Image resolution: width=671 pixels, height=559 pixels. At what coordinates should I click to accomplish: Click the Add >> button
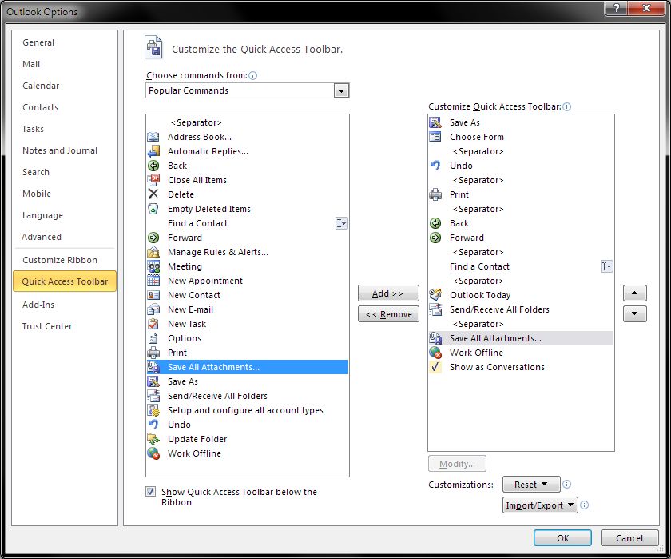[x=388, y=293]
